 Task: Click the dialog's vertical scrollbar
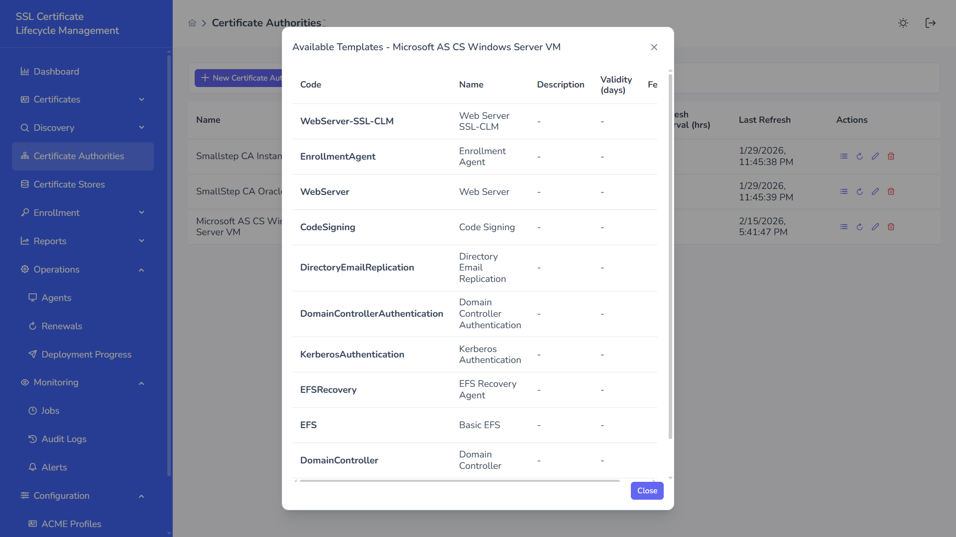pyautogui.click(x=670, y=256)
